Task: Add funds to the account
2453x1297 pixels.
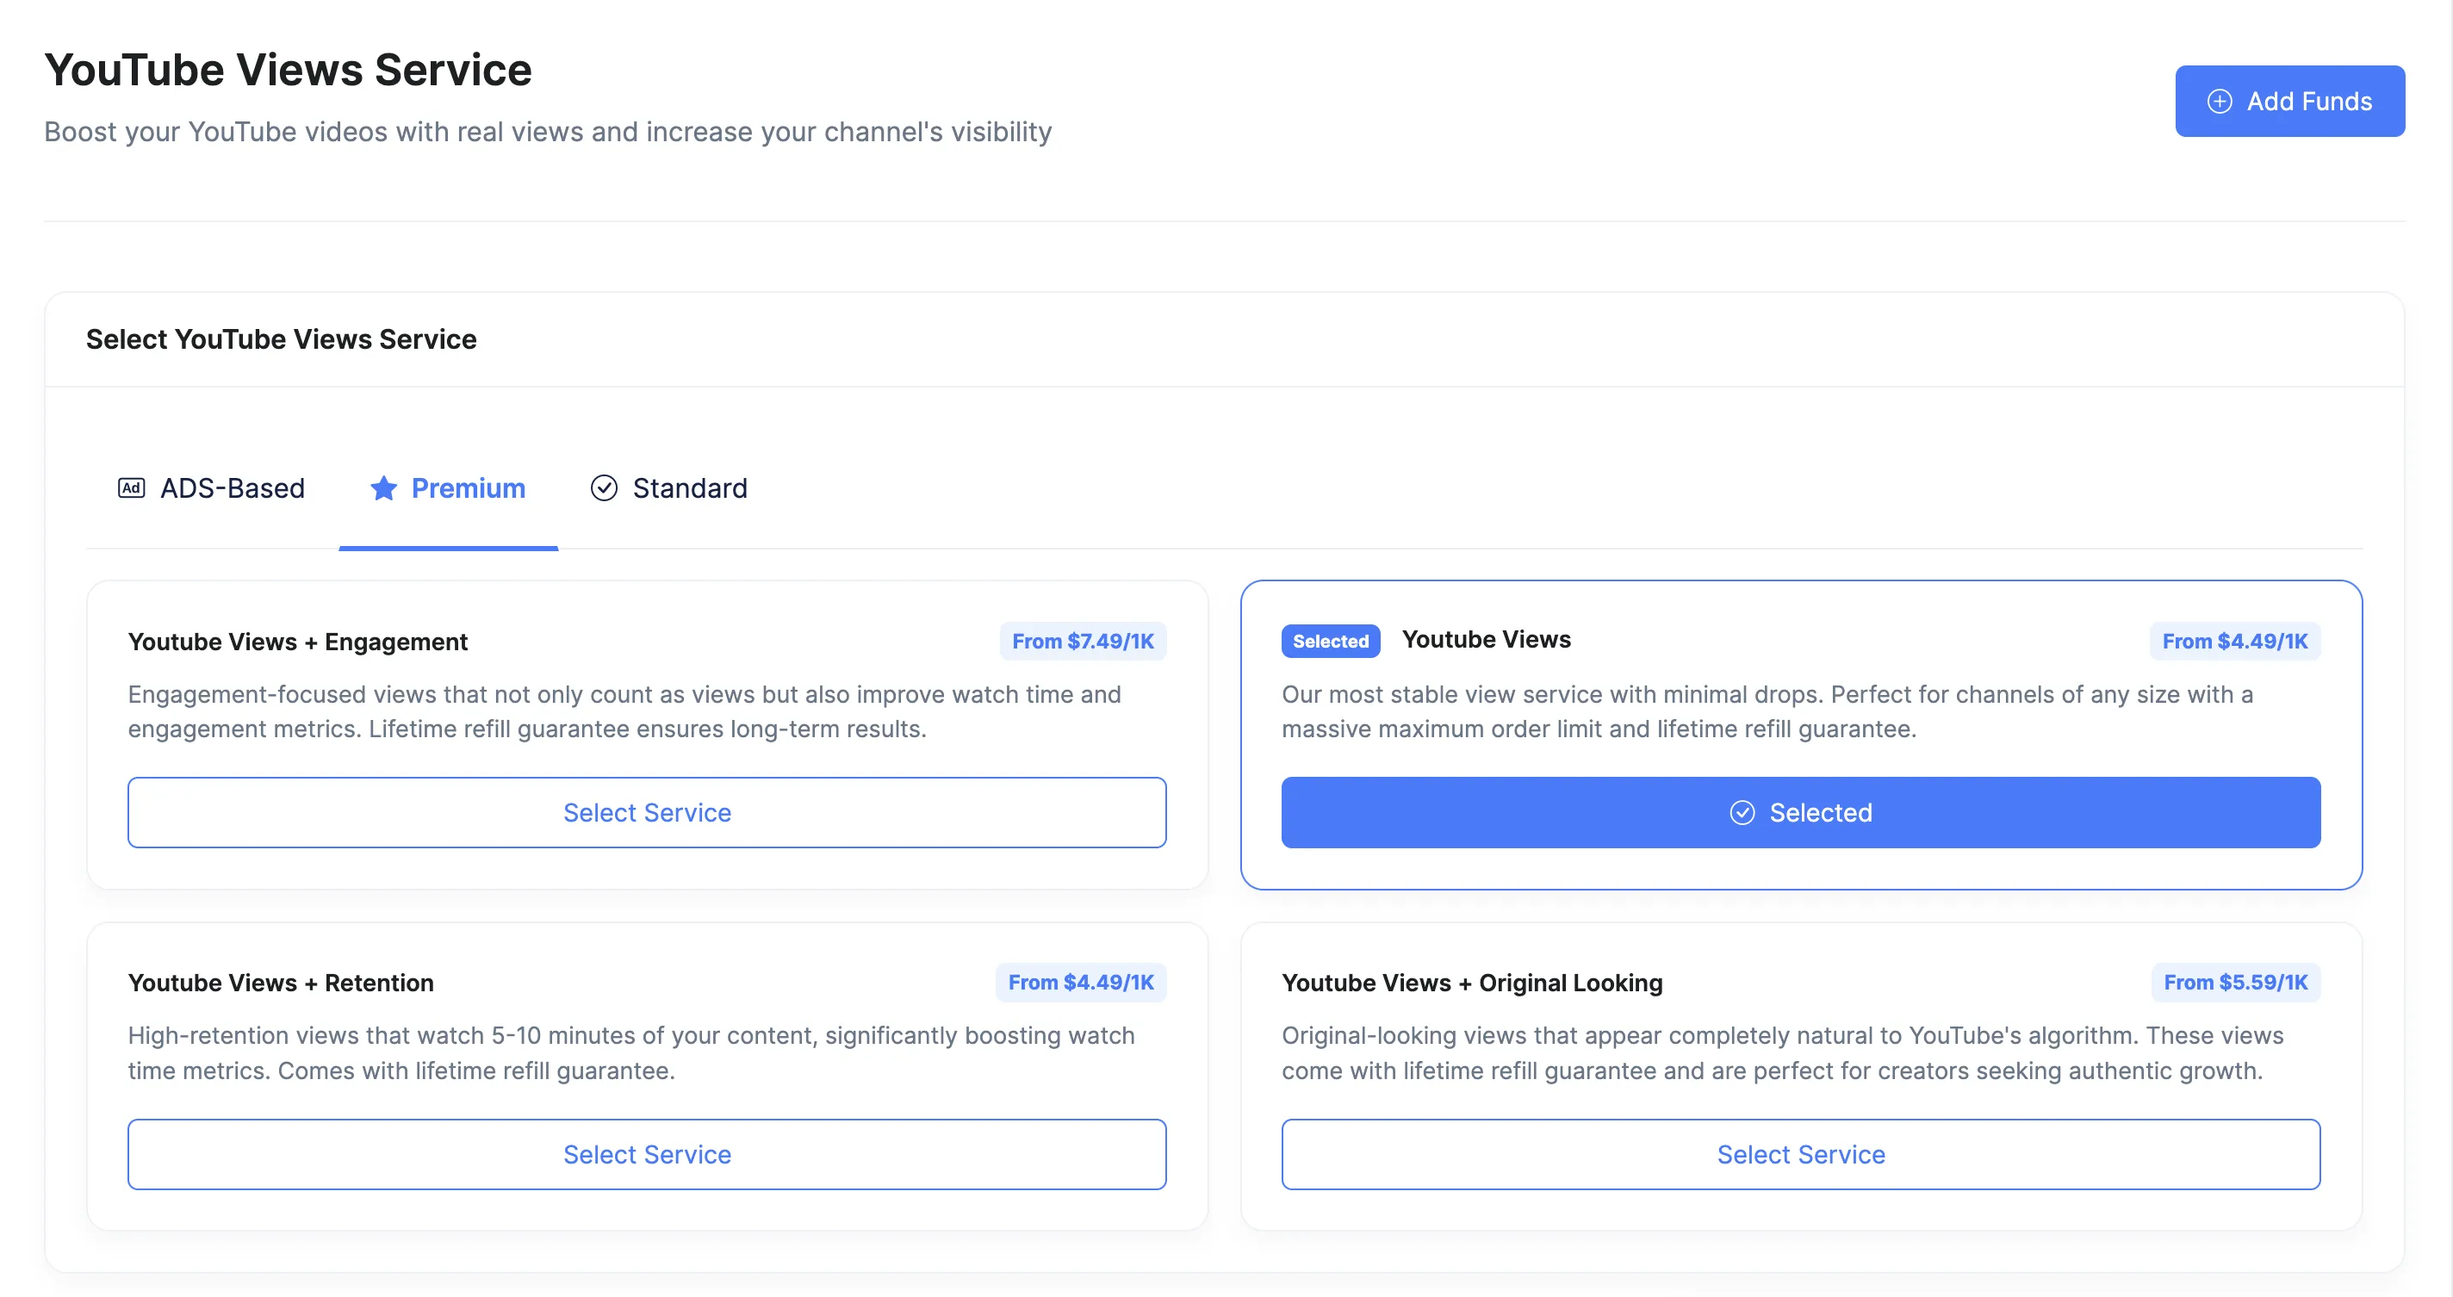Action: click(2289, 101)
